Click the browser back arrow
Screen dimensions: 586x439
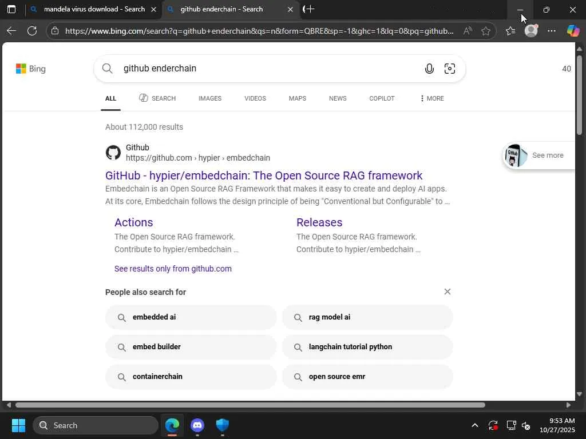click(11, 31)
